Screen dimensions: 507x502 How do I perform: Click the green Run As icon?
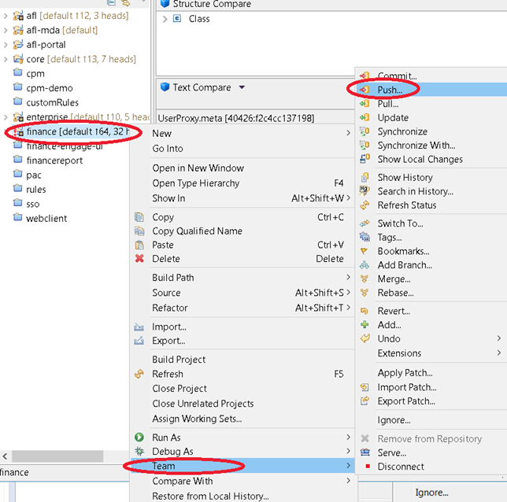point(139,437)
